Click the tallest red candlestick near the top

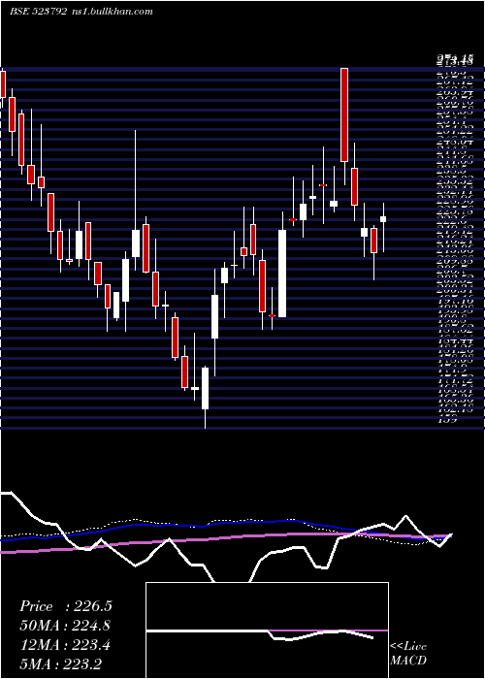[x=344, y=114]
